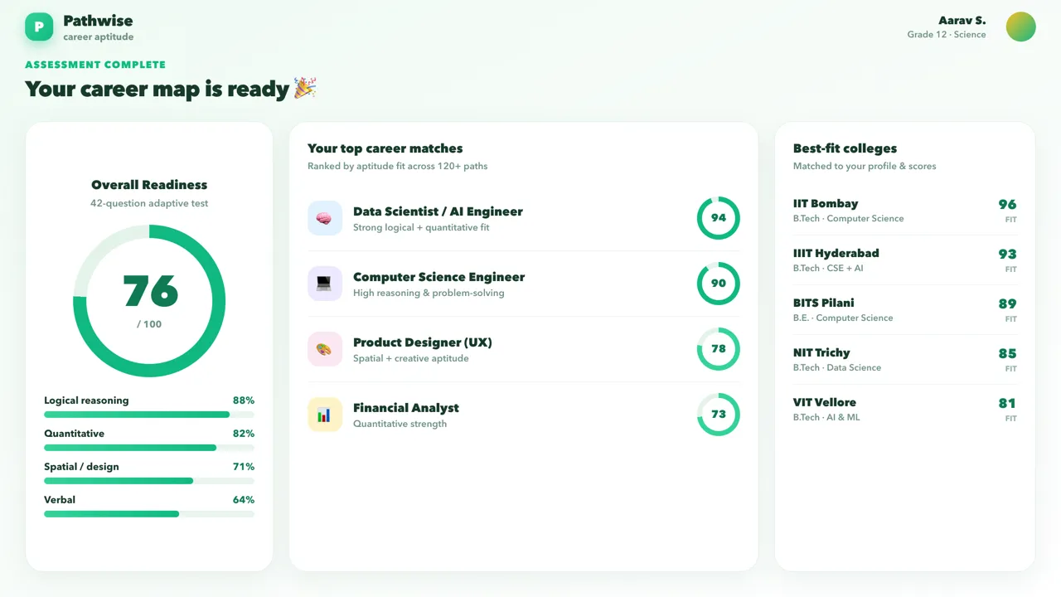Click the Quantitative progress bar

(149, 448)
